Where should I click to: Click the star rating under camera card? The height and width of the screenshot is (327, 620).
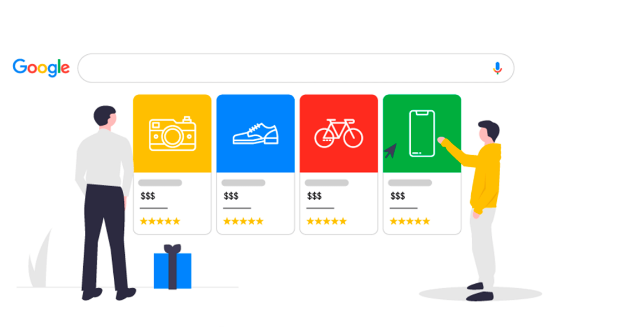(x=160, y=221)
